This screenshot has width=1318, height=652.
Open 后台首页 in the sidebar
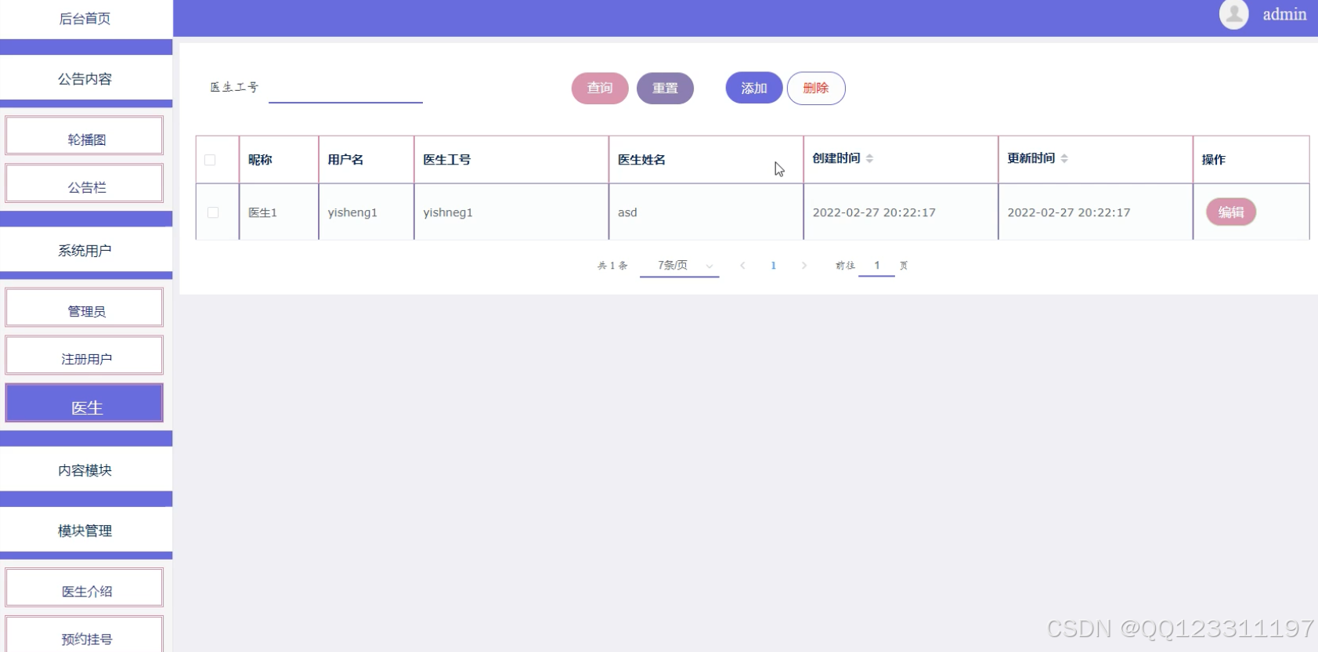coord(85,19)
